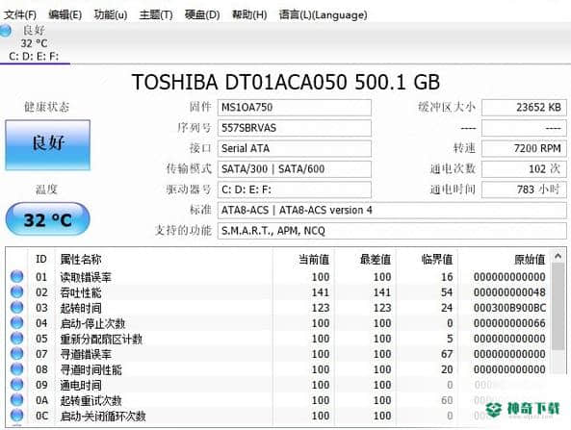571x430 pixels.
Task: Click the 最差值 column header
Action: (376, 259)
